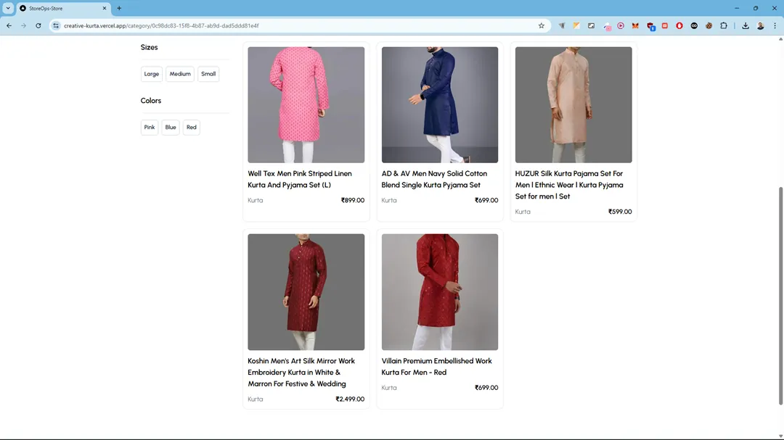This screenshot has width=784, height=440.
Task: Reload the StoreOps-Store page
Action: 38,25
